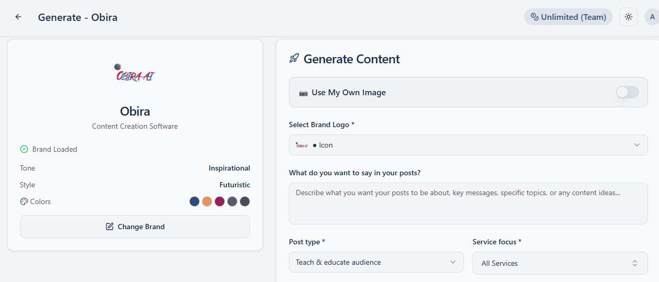Toggle light/dark theme sun icon
The width and height of the screenshot is (659, 282).
(x=629, y=17)
